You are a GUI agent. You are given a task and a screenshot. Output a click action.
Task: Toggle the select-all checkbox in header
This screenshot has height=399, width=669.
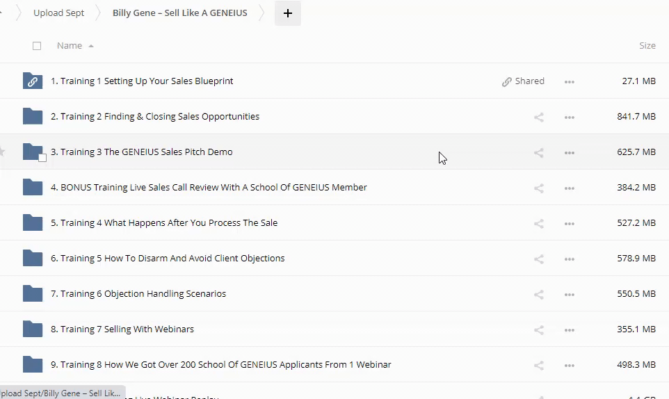tap(37, 46)
